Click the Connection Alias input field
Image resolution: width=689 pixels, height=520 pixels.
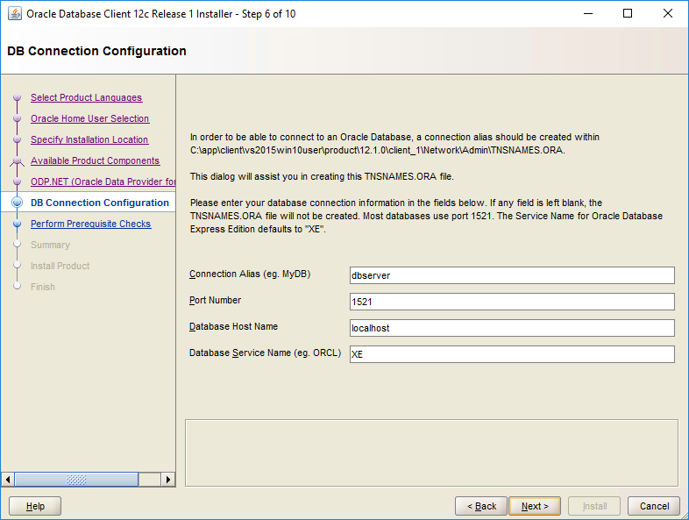512,275
